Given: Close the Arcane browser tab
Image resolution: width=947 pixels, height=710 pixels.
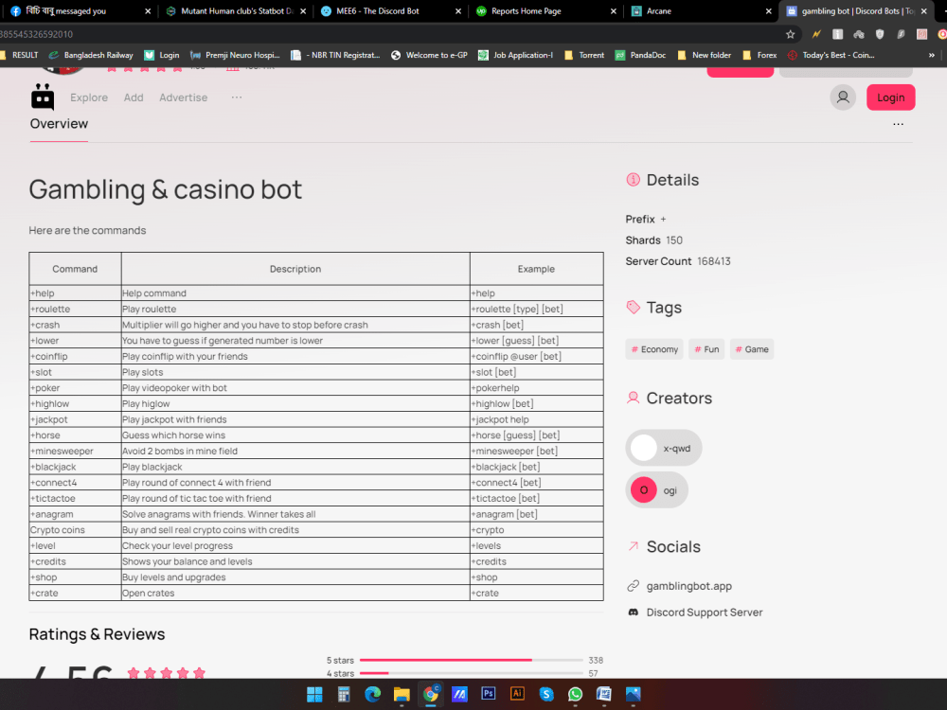Looking at the screenshot, I should pos(768,10).
